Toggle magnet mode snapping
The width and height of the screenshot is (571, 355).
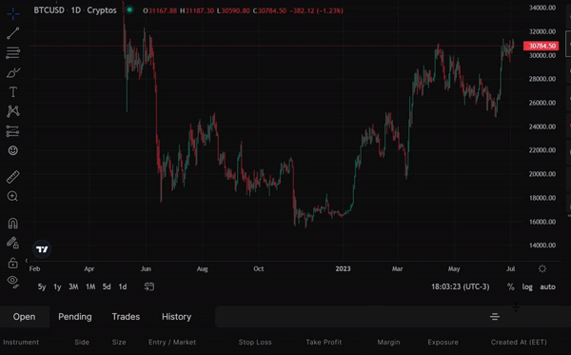12,224
